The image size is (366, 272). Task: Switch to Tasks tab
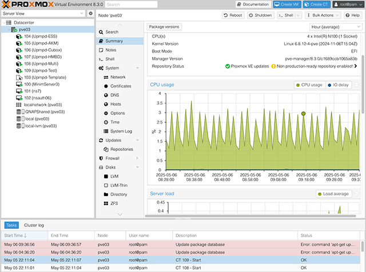click(11, 225)
